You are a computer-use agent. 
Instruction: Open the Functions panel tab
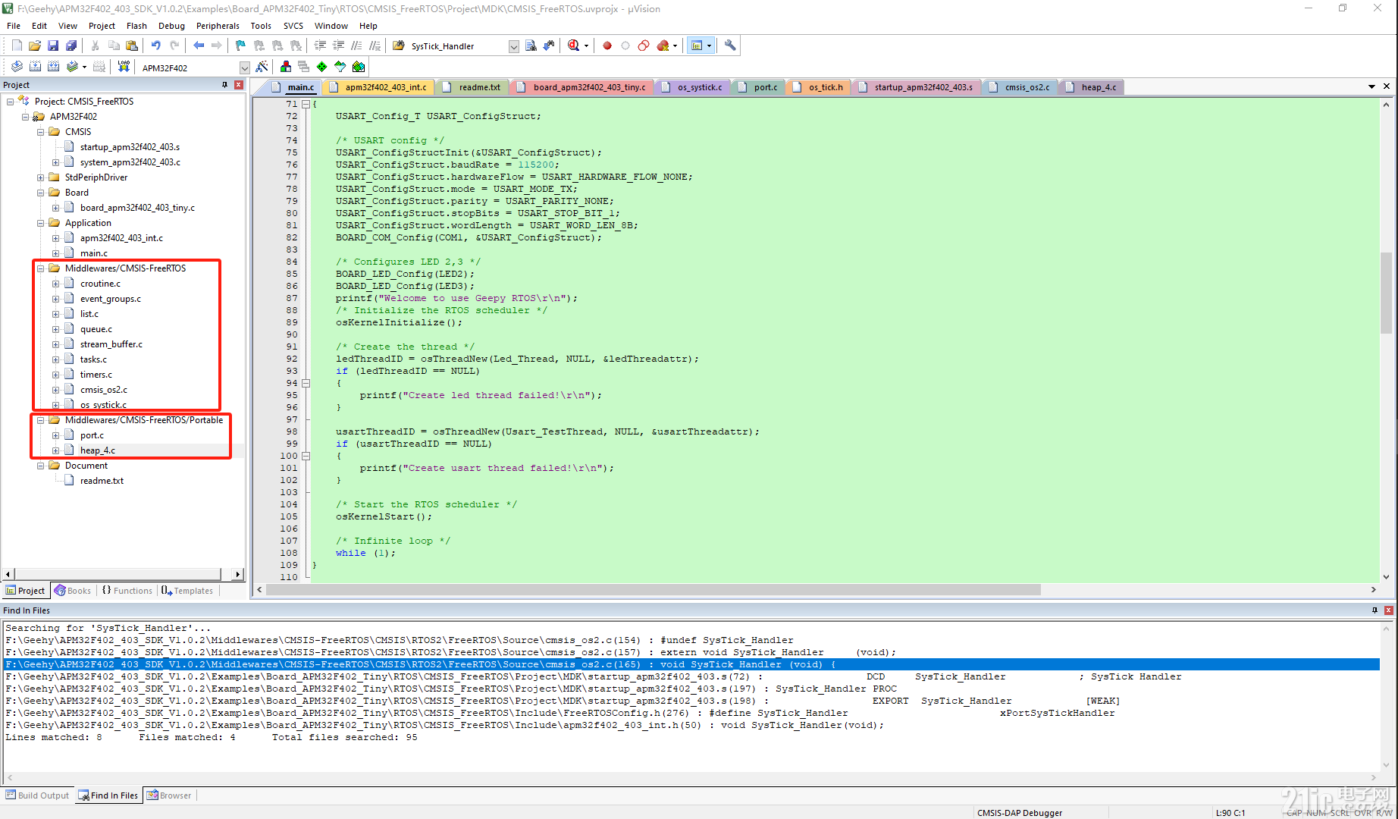tap(127, 591)
